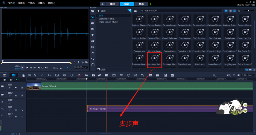This screenshot has height=135, width=256.
Task: Zoom out the timeline with magnifier minus
Action: coord(214,75)
